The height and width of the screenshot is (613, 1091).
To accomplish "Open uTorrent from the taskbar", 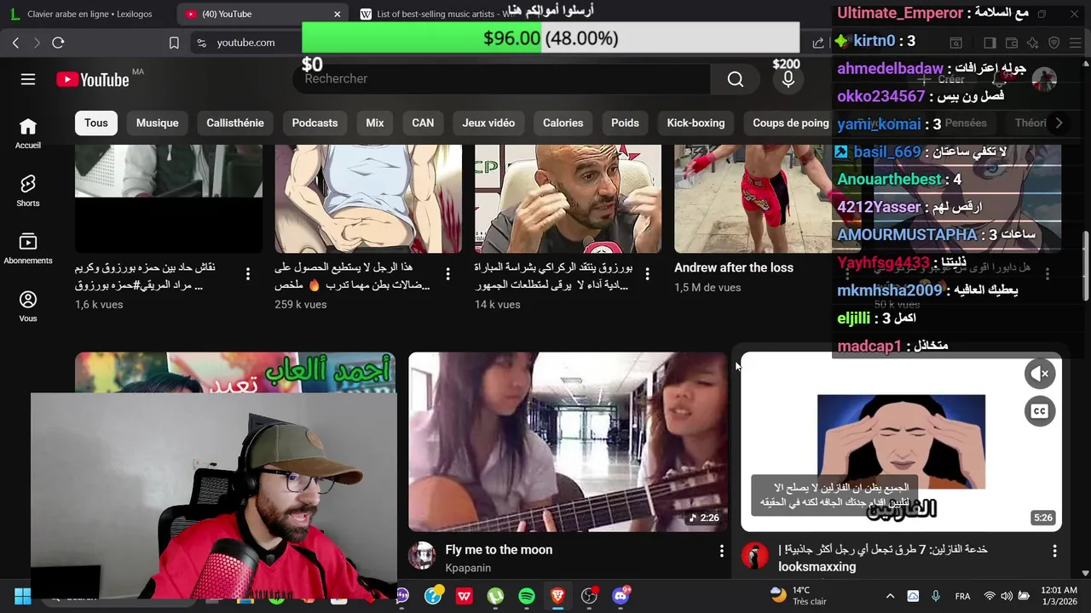I will click(495, 596).
